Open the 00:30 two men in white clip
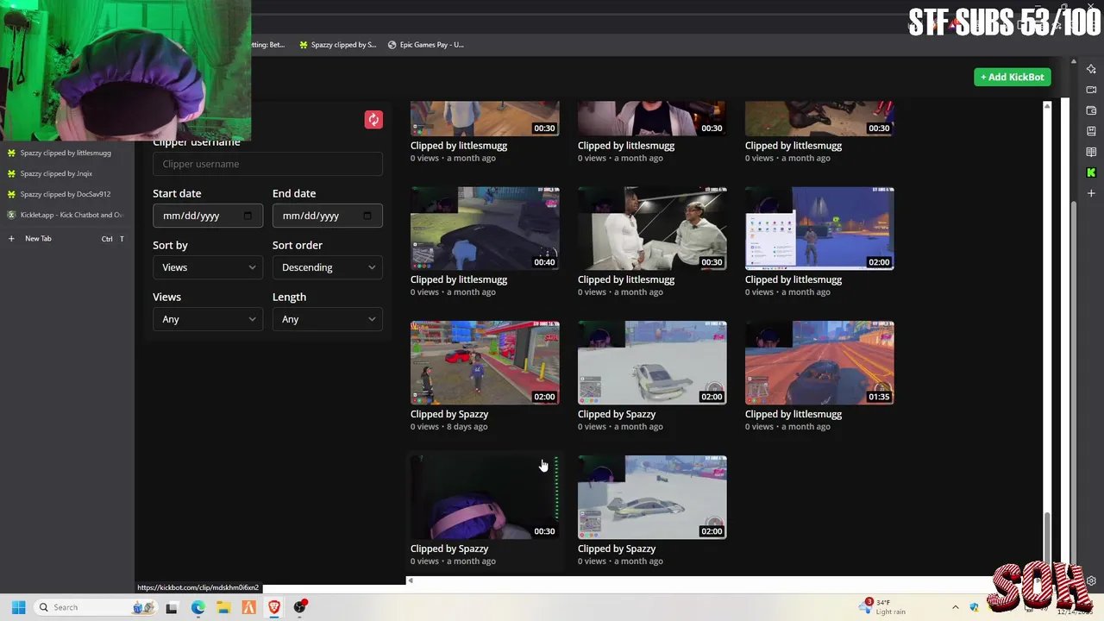The height and width of the screenshot is (621, 1104). [x=652, y=229]
